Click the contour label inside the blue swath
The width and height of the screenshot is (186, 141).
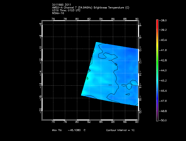click(x=116, y=64)
